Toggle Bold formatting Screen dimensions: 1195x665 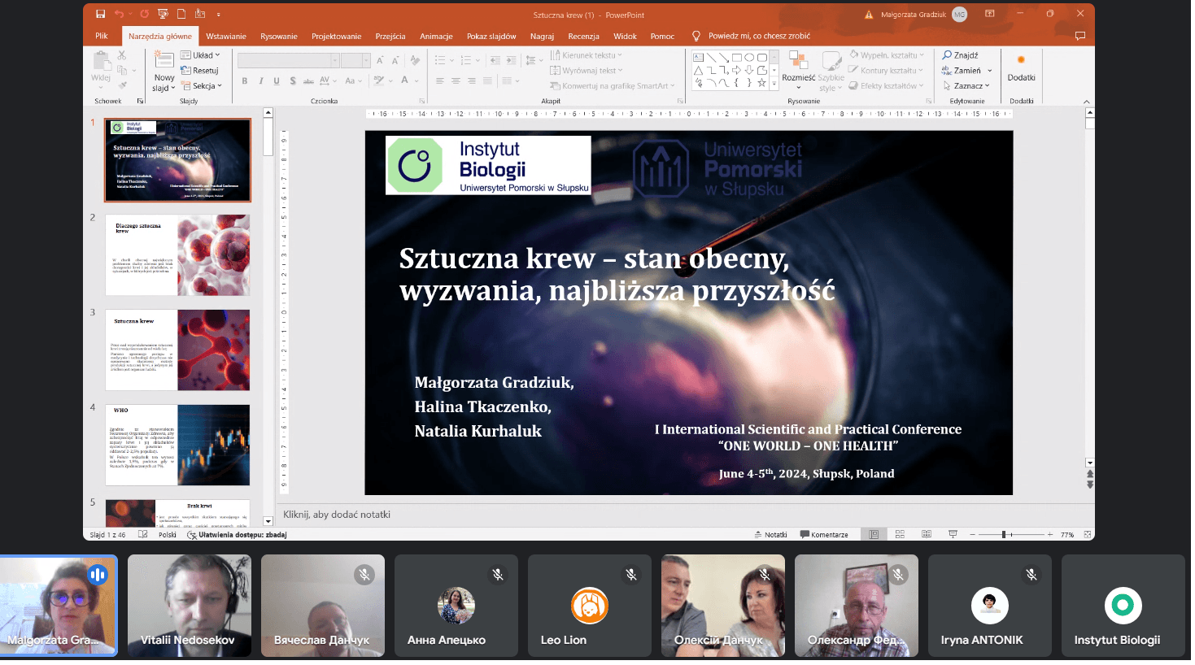tap(245, 81)
